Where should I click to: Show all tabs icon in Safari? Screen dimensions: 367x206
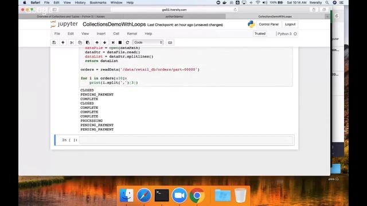click(x=324, y=10)
